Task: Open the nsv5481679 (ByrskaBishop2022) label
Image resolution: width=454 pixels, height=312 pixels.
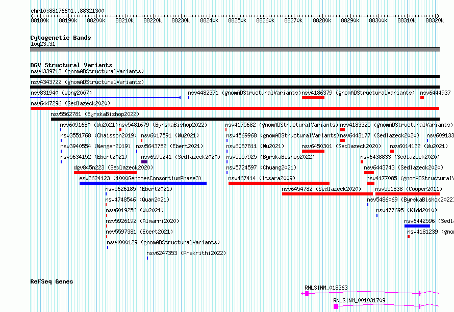Action: click(x=163, y=125)
